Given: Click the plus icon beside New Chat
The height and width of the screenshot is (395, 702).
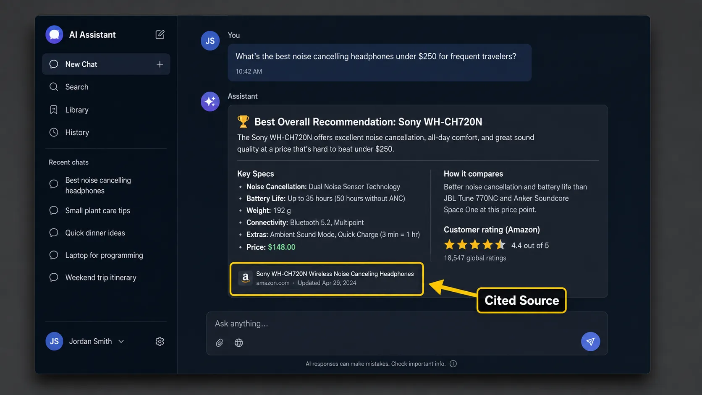Looking at the screenshot, I should pyautogui.click(x=160, y=64).
